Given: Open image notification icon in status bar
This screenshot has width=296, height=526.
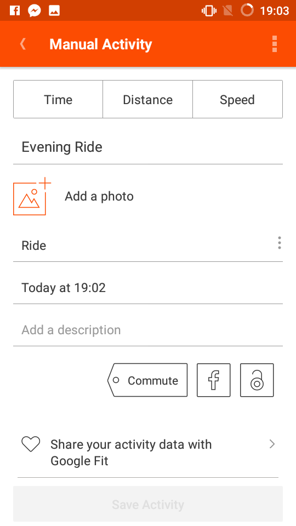Looking at the screenshot, I should point(54,10).
